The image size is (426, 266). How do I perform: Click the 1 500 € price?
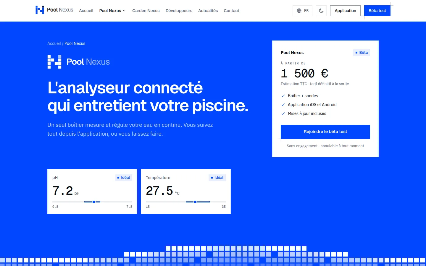304,73
